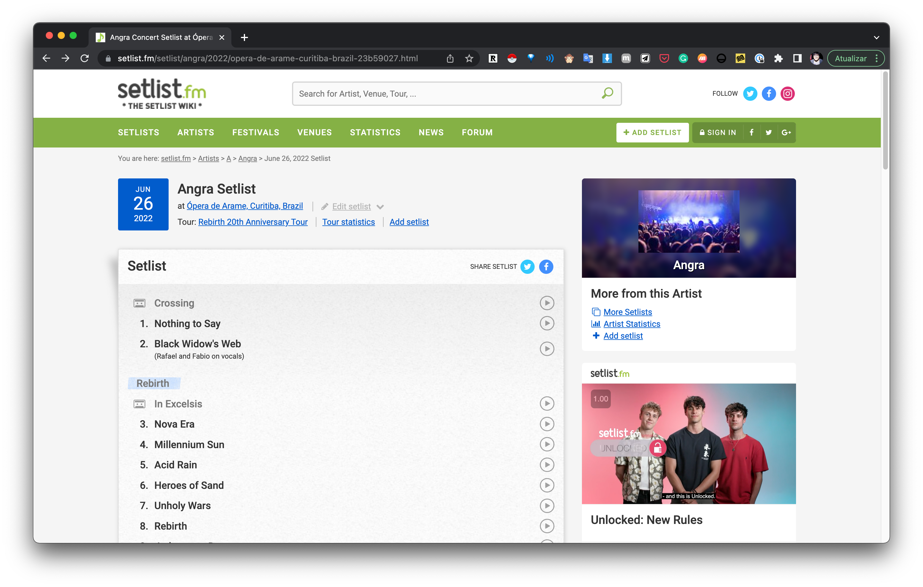Share setlist on Facebook

point(546,266)
